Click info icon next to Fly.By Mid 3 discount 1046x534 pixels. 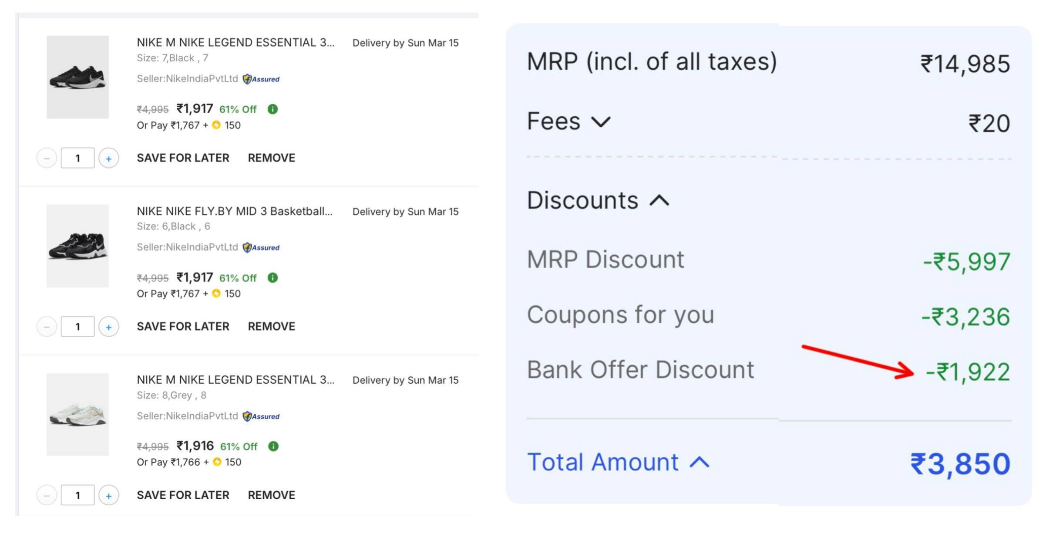pos(272,277)
